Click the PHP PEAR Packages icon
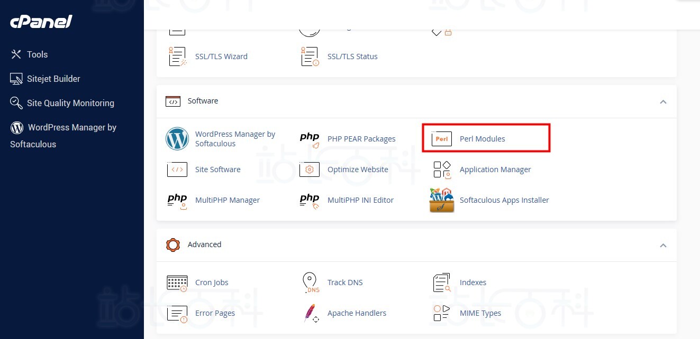 (x=310, y=139)
